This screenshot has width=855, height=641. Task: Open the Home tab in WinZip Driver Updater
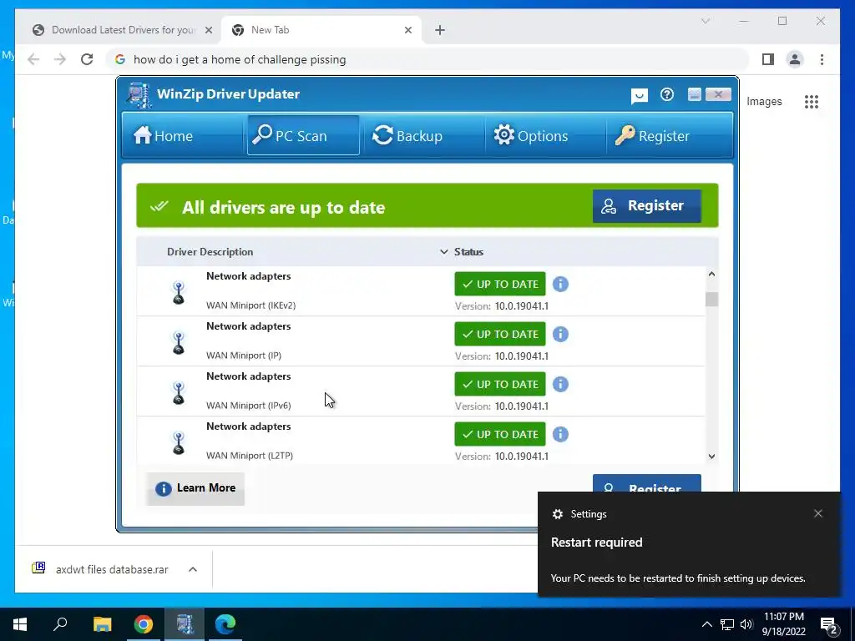181,135
